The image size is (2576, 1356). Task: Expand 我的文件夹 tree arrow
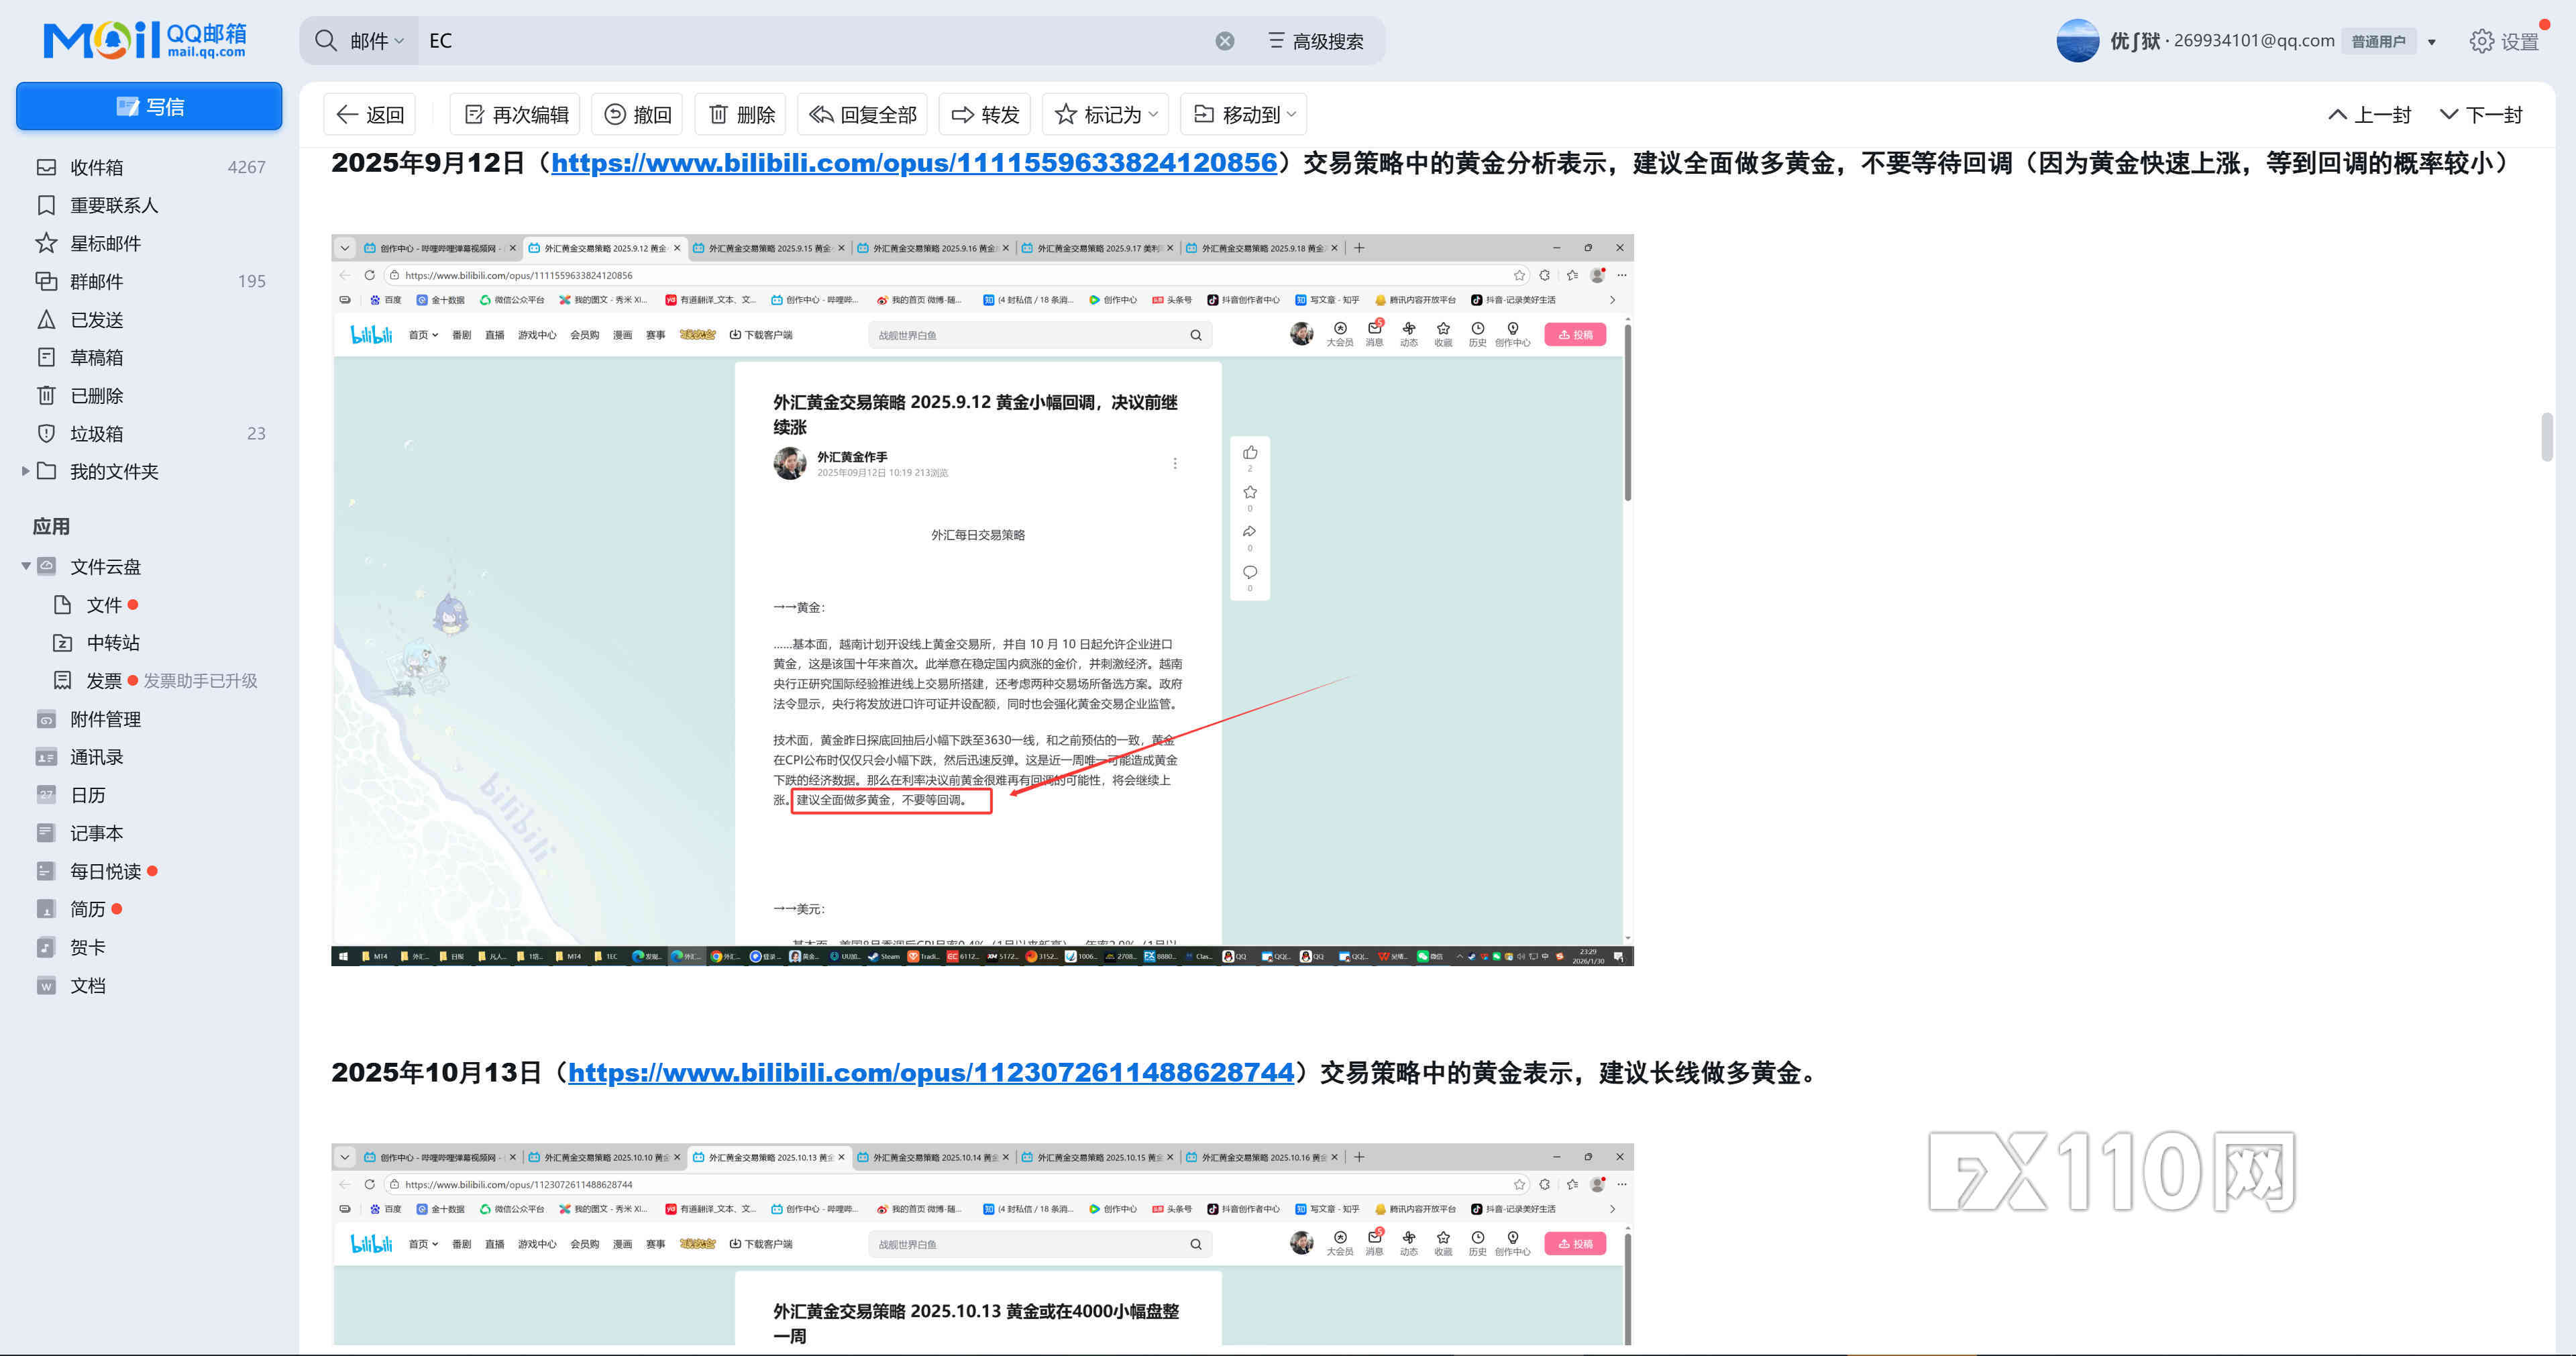tap(25, 471)
